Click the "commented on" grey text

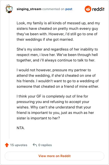pos(53,9)
